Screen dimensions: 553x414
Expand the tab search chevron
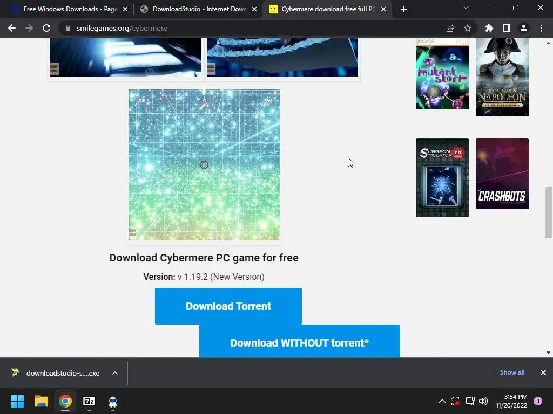pyautogui.click(x=466, y=8)
